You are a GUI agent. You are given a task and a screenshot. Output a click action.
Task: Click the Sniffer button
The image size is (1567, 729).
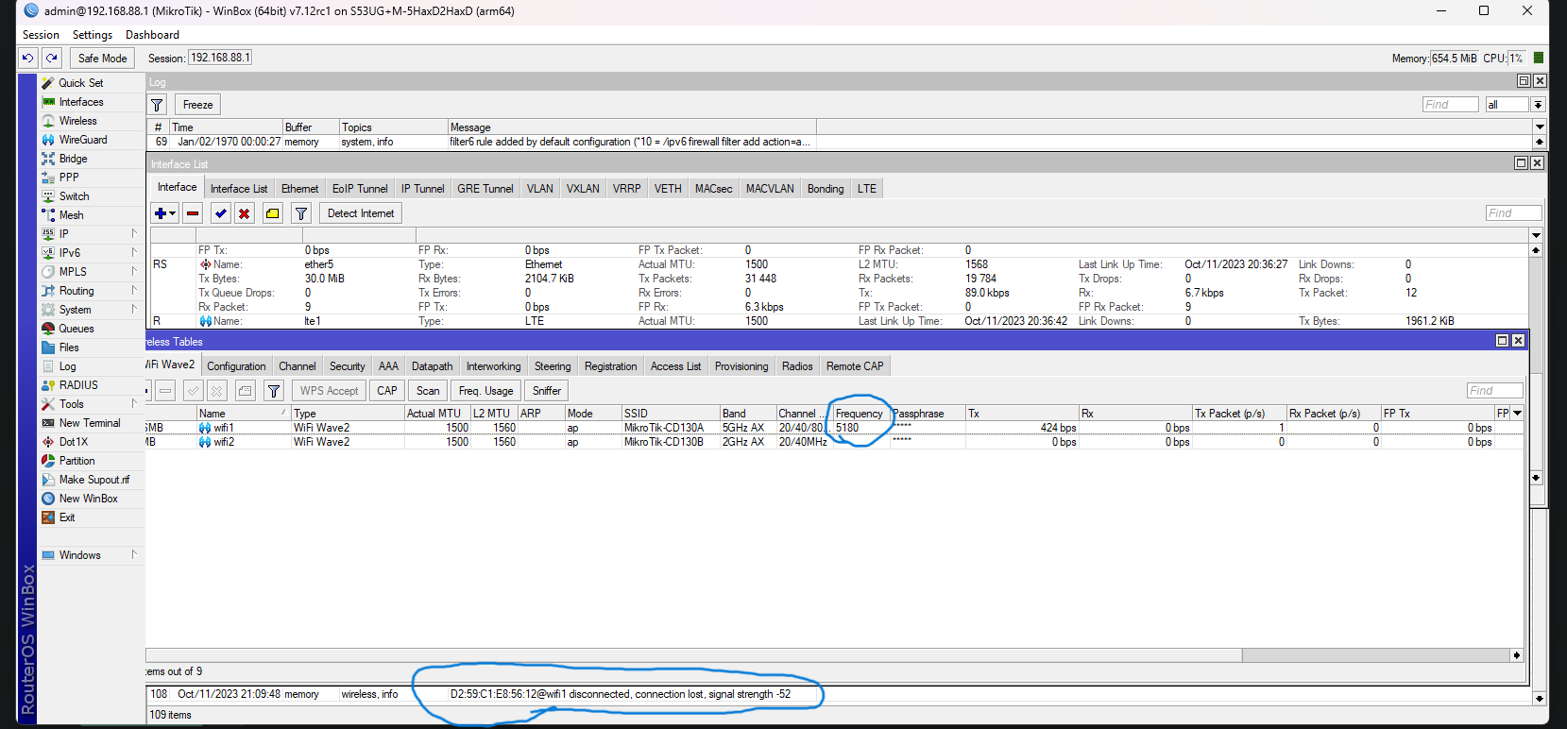click(x=546, y=391)
